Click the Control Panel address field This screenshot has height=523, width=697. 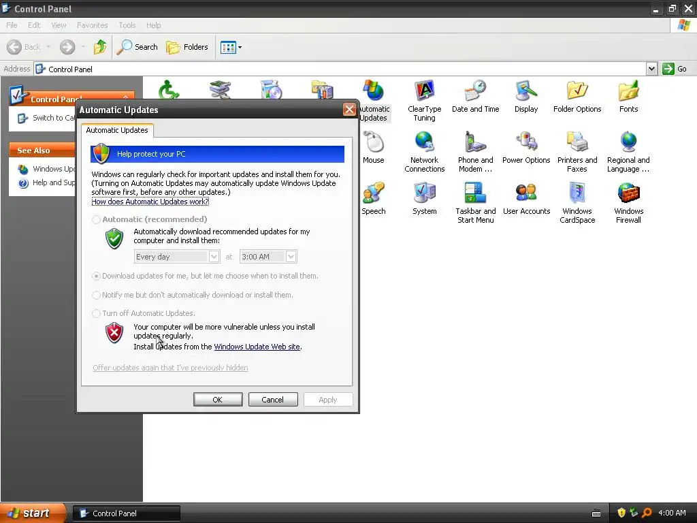(x=340, y=69)
